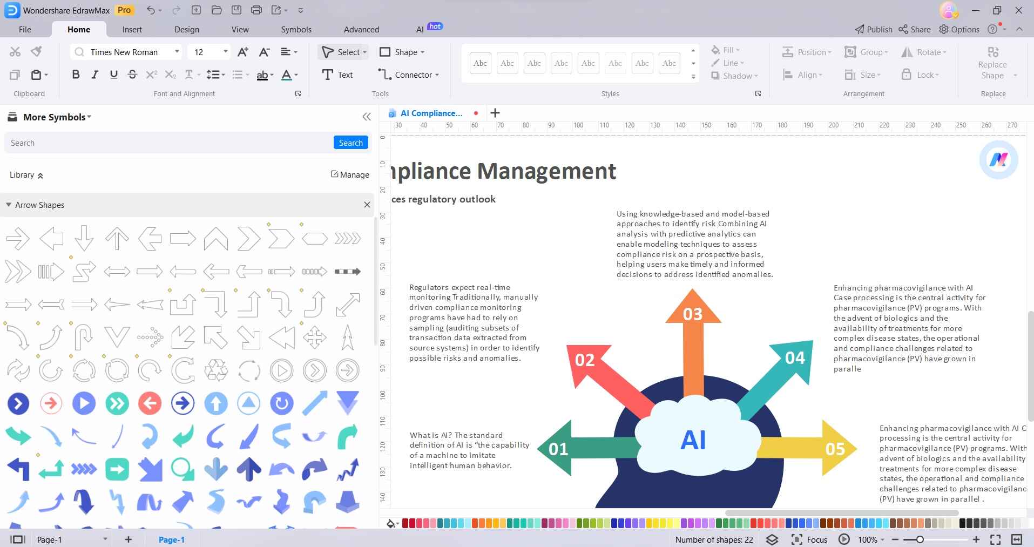The width and height of the screenshot is (1034, 547).
Task: Close the Arrow Shapes library section
Action: [x=367, y=205]
